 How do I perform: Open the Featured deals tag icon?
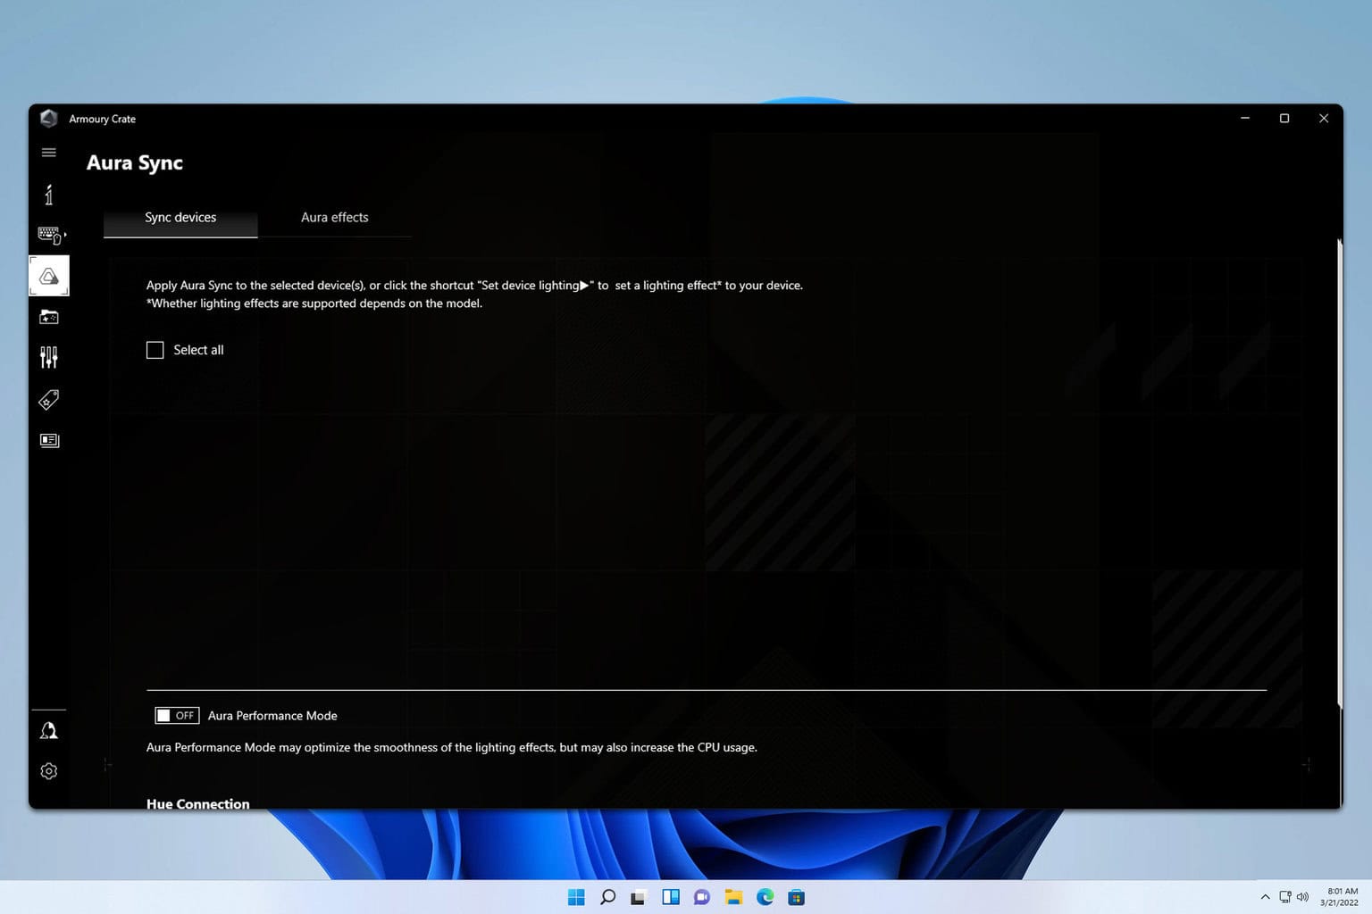[x=49, y=399]
